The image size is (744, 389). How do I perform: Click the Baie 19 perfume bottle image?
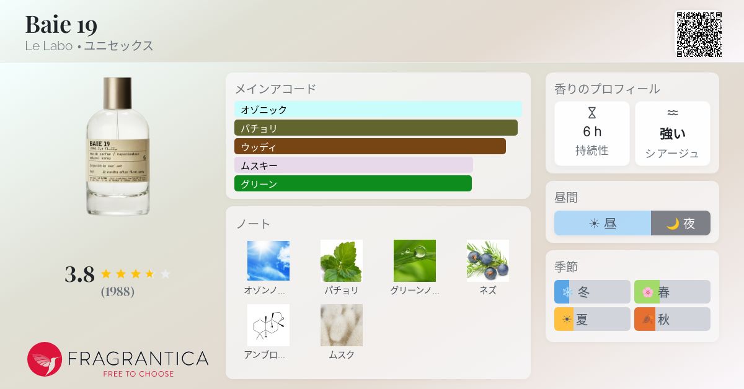(118, 146)
